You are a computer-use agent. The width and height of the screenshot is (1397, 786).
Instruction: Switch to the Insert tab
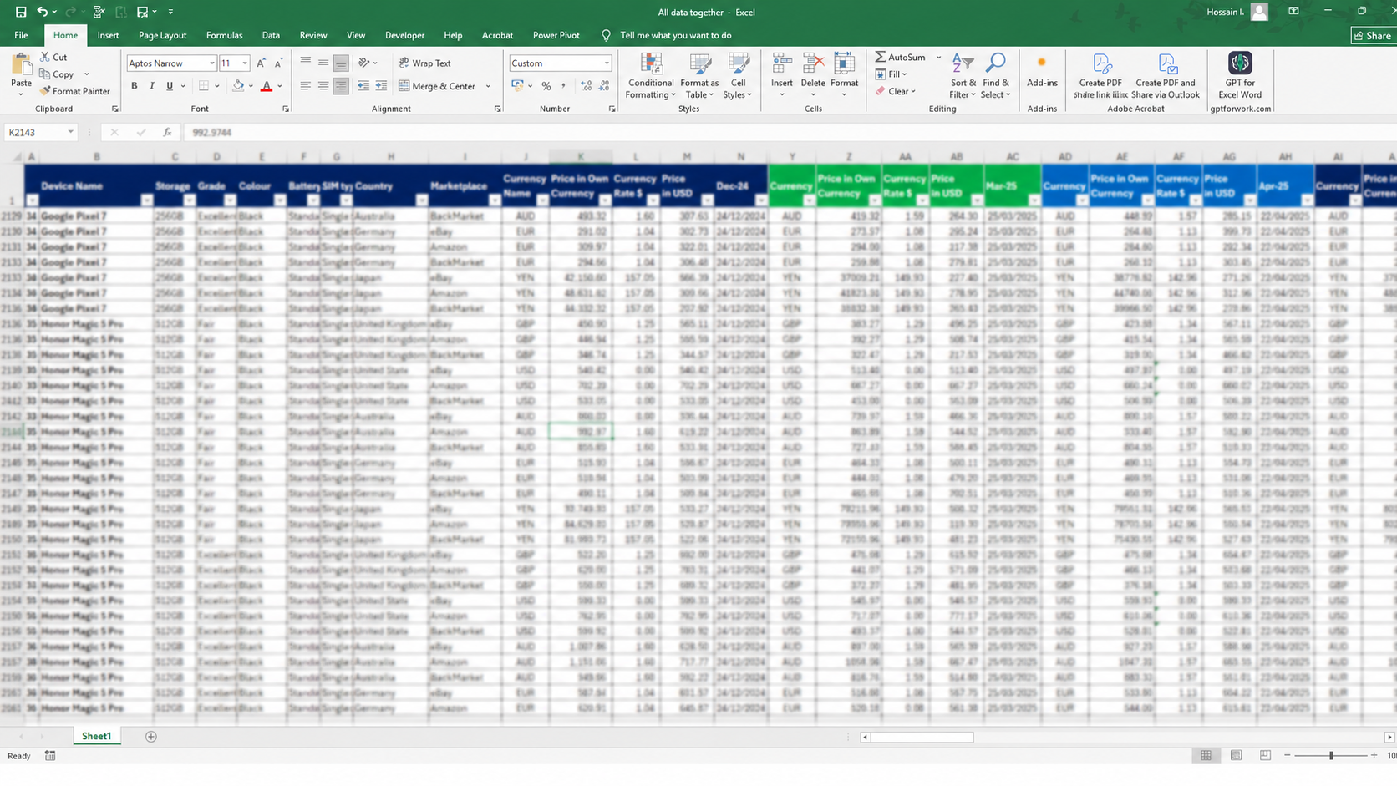pos(108,35)
